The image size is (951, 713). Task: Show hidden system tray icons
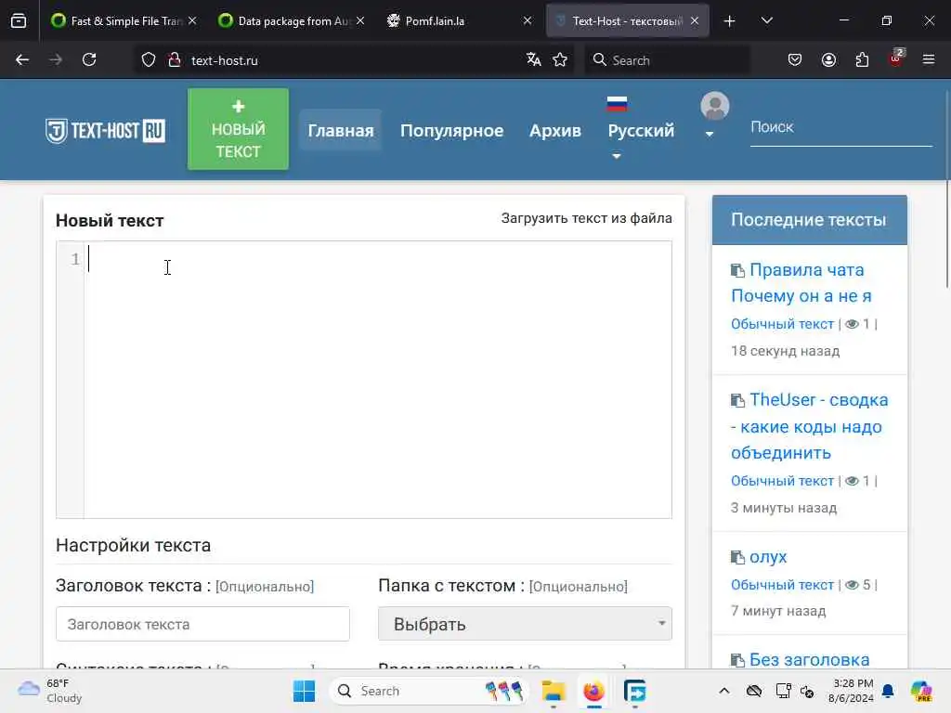tap(724, 691)
